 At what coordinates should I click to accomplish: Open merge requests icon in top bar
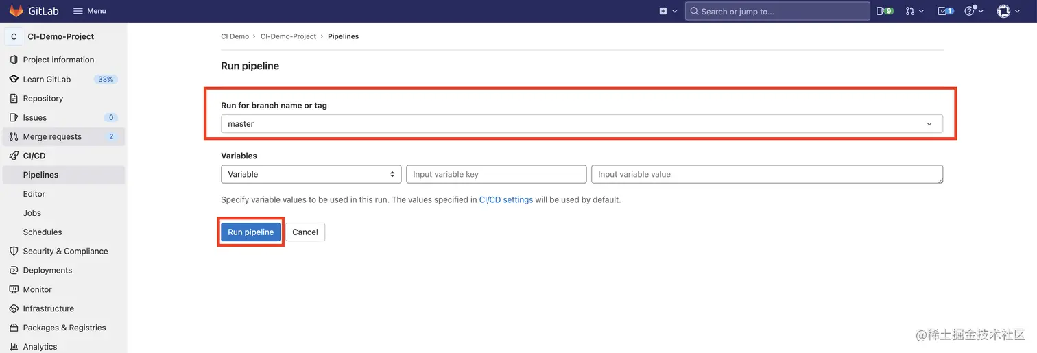914,11
